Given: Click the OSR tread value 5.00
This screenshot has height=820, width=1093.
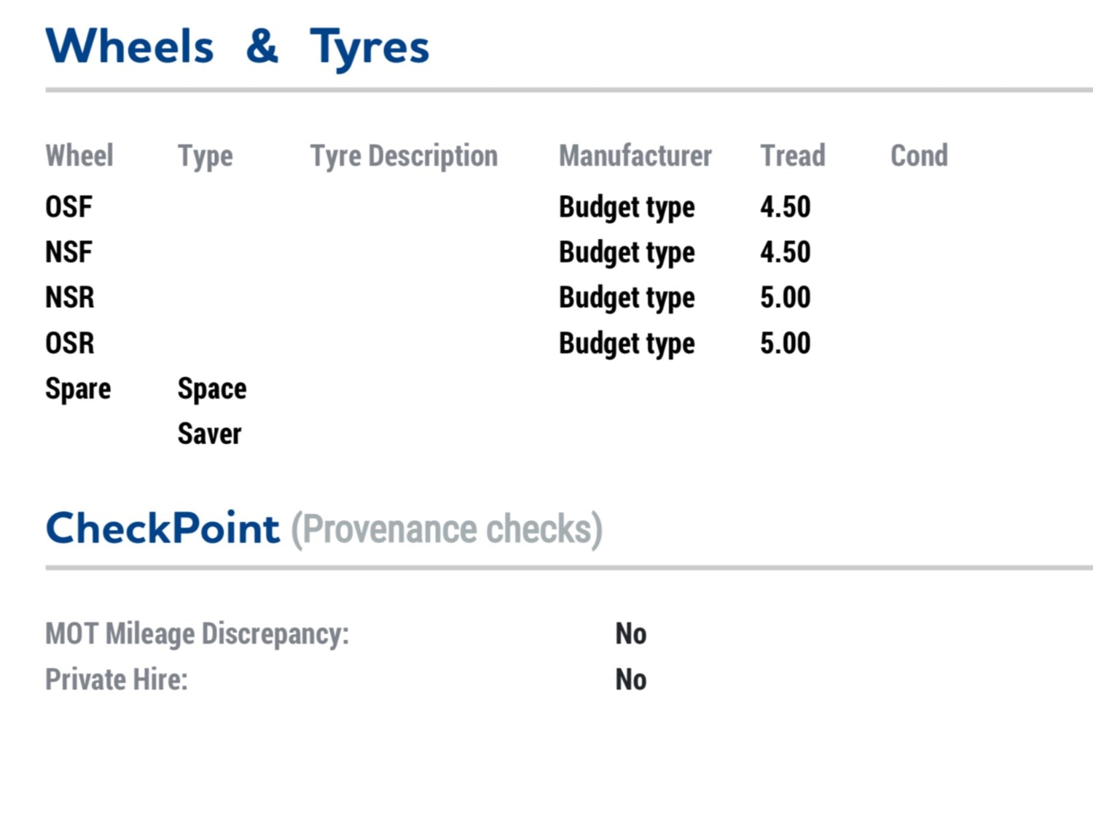Looking at the screenshot, I should tap(786, 343).
